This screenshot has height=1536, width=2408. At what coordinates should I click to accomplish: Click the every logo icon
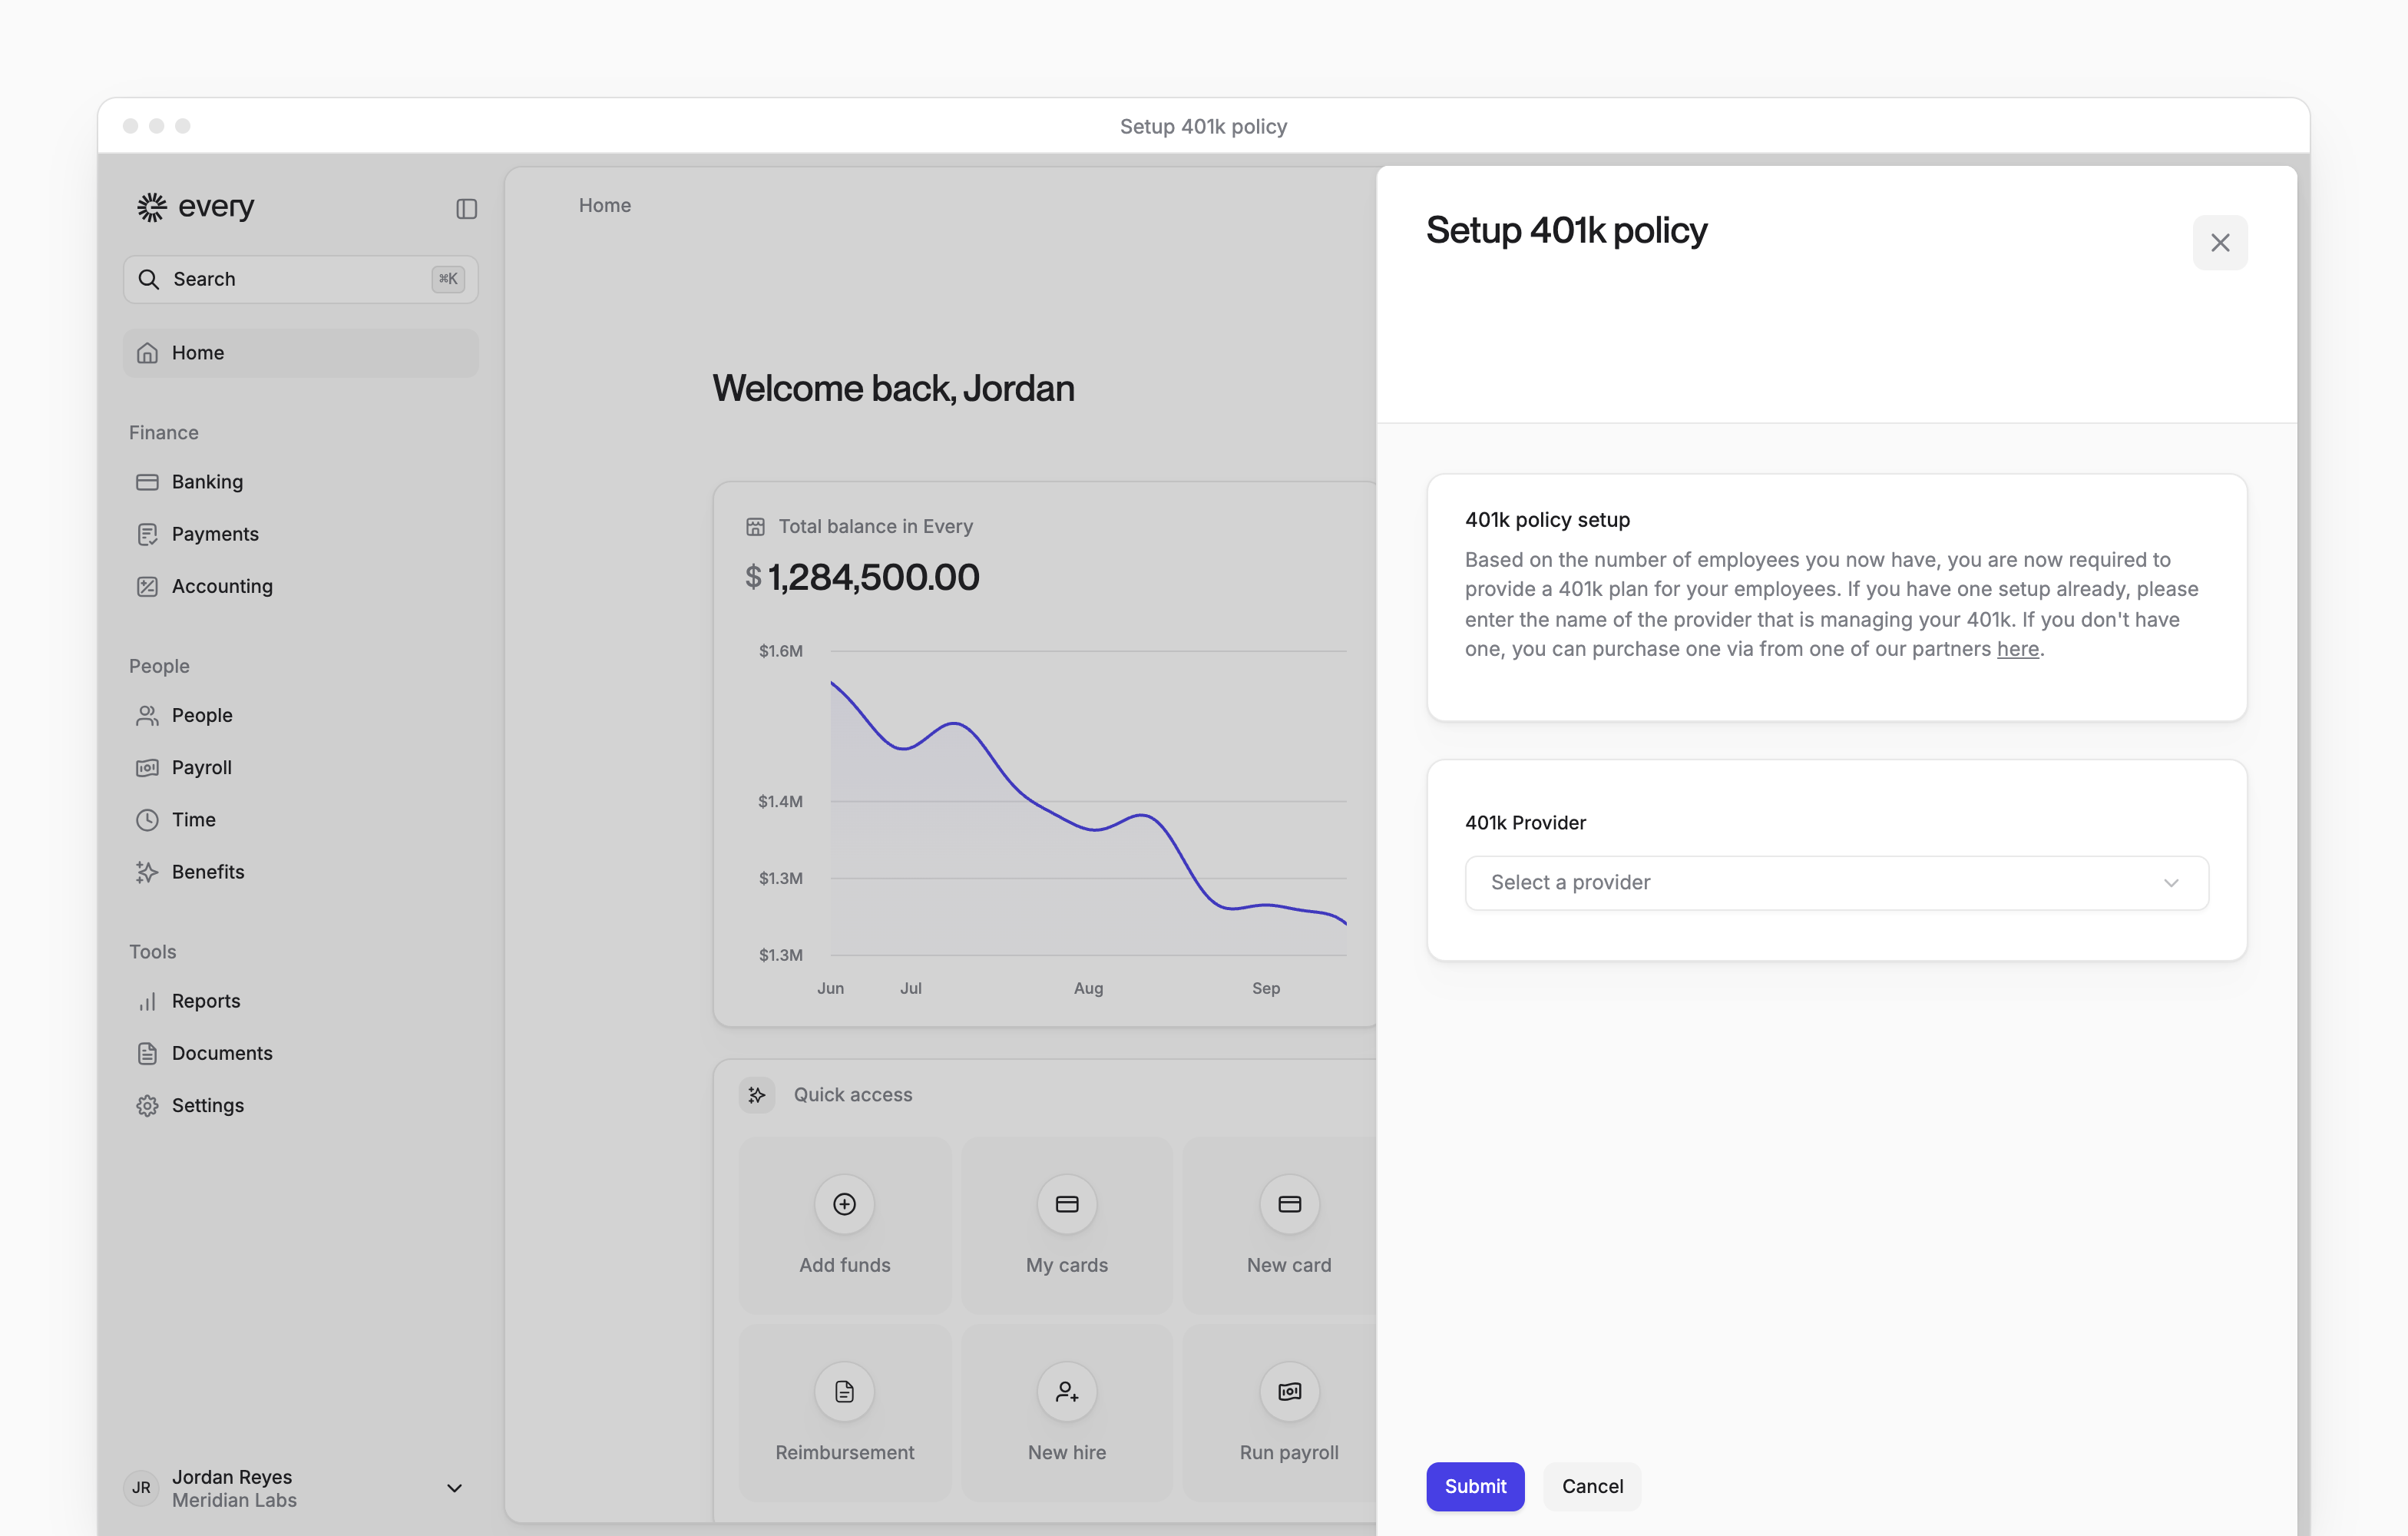[x=151, y=207]
